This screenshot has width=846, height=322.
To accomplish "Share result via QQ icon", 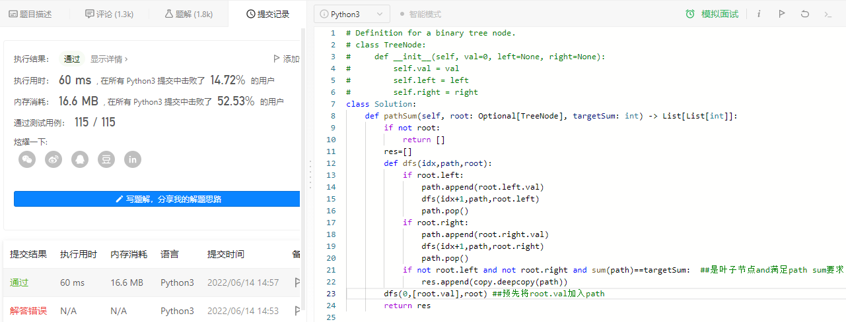I will [x=80, y=159].
